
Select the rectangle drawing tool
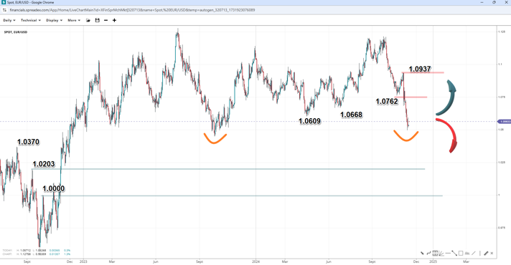coord(461,253)
